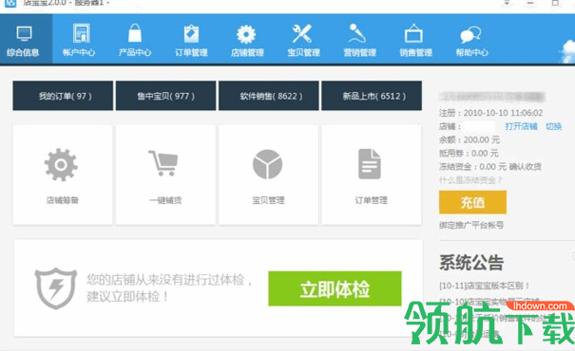The height and width of the screenshot is (351, 575).
Task: Click the 宝贝管理 pie chart tile
Action: coord(268,175)
